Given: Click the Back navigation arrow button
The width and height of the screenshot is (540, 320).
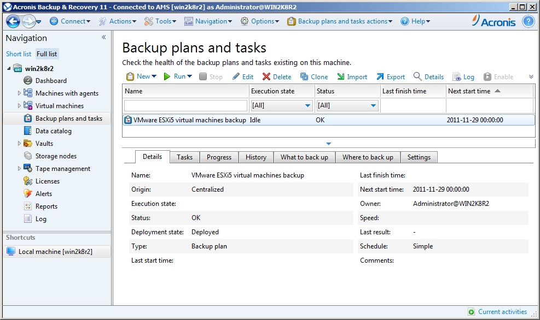Looking at the screenshot, I should pyautogui.click(x=14, y=21).
